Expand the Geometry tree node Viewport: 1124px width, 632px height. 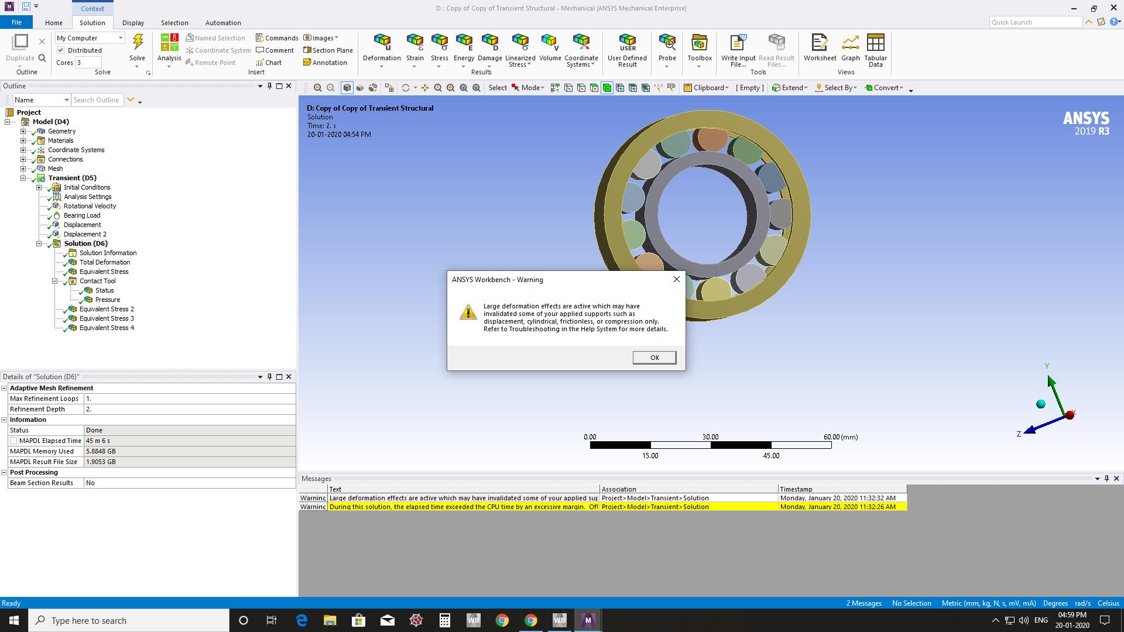pos(23,131)
